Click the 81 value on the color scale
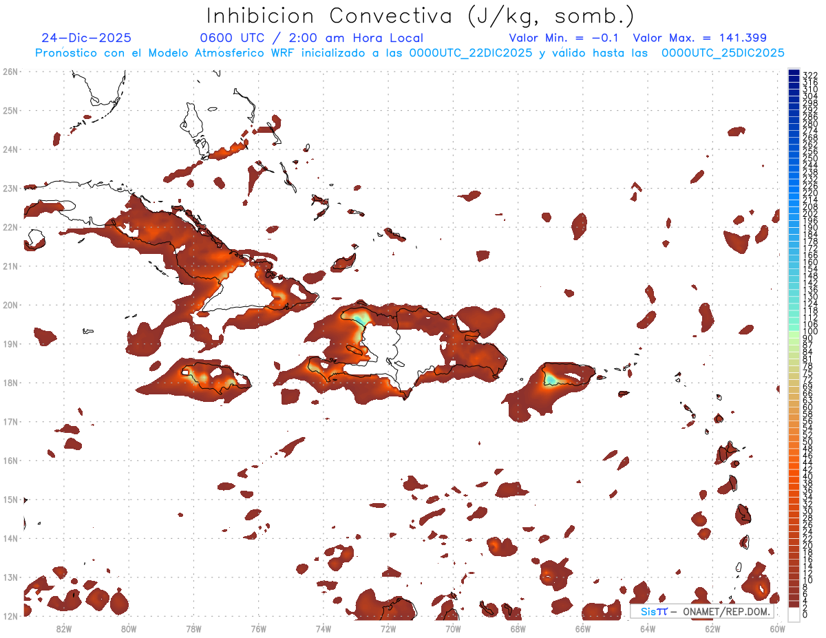This screenshot has height=638, width=826. click(808, 359)
